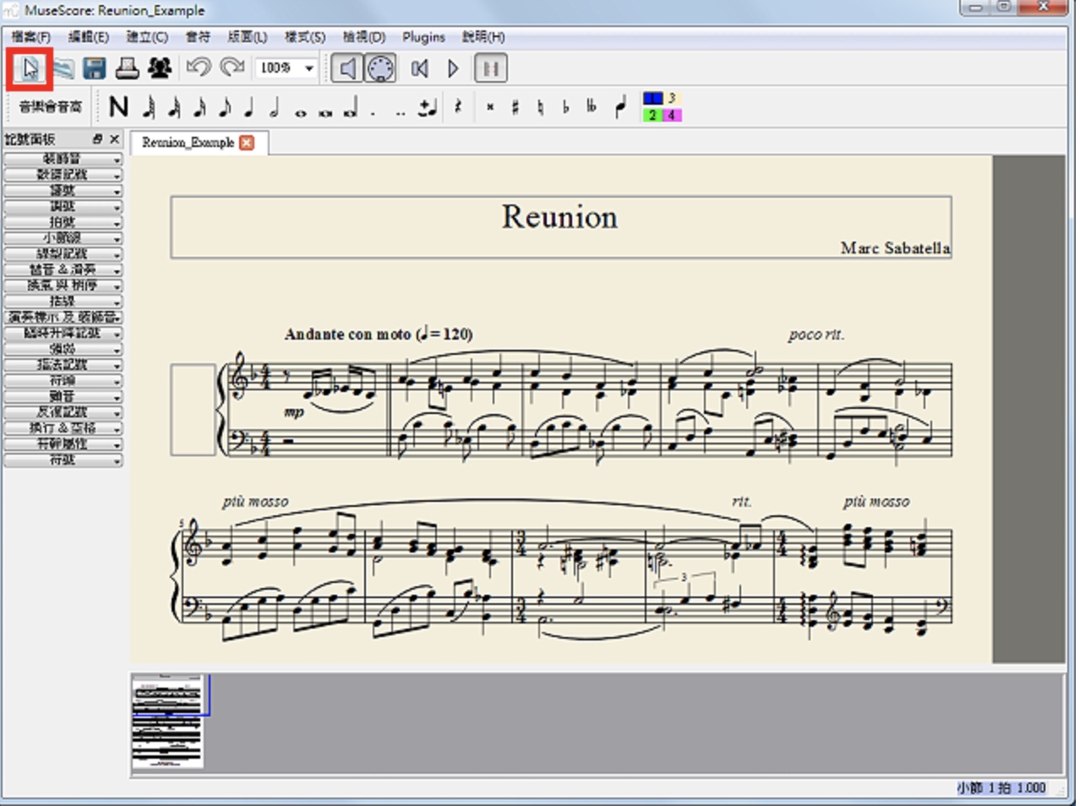Open the Plugins menu

[423, 37]
